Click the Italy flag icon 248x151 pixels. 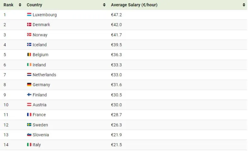(29, 145)
